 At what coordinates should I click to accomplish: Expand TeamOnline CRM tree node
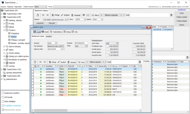(x=2, y=14)
